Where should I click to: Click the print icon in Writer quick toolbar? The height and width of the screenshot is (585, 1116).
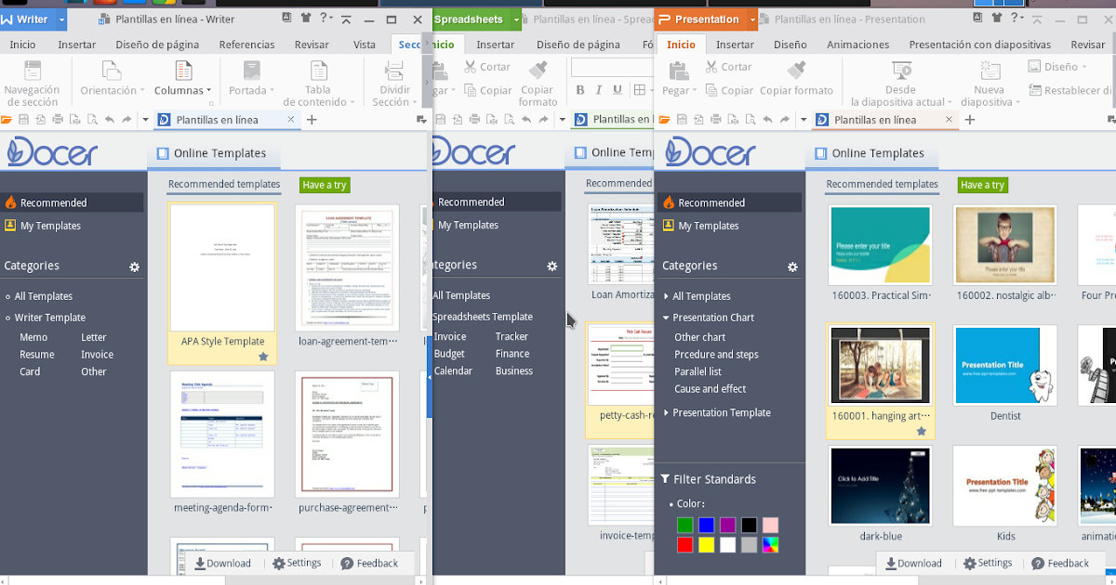[x=58, y=120]
